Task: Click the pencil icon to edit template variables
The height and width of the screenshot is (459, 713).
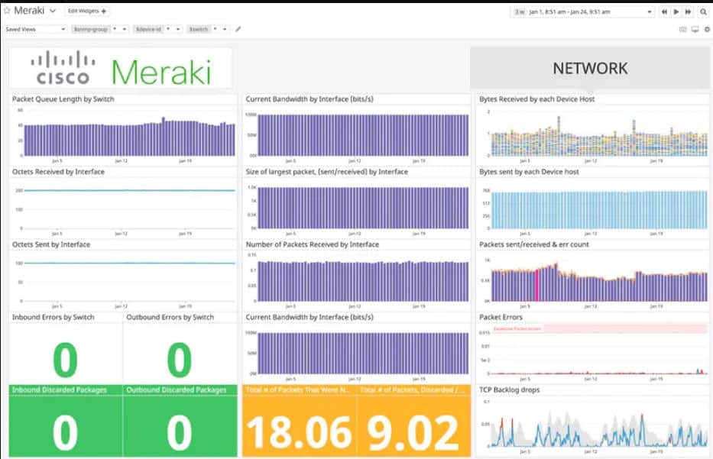Action: (x=238, y=29)
